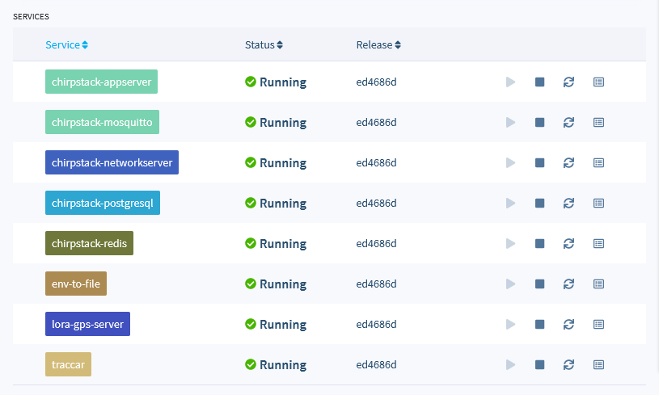This screenshot has width=659, height=395.
Task: Select the chirpstack-networkserver service tag
Action: click(112, 162)
